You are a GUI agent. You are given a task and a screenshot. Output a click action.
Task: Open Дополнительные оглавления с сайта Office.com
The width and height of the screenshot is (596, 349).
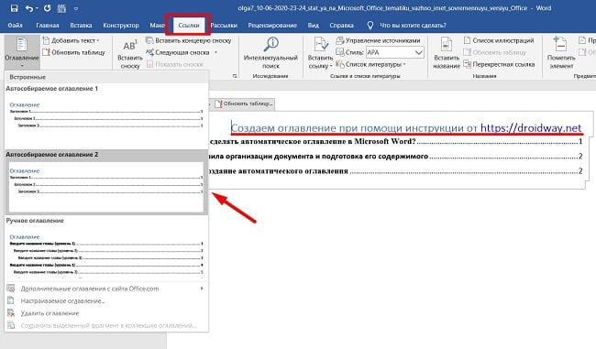[x=106, y=289]
